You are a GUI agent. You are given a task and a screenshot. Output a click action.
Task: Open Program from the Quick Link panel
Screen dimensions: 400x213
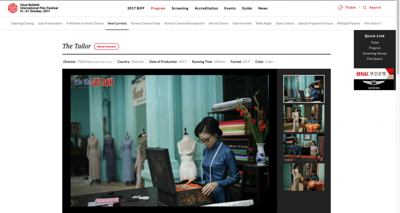pos(375,48)
